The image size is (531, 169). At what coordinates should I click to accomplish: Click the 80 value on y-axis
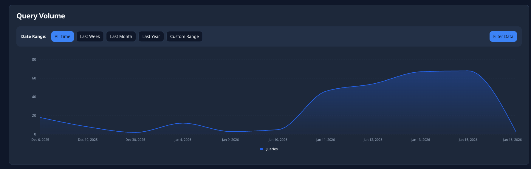pyautogui.click(x=34, y=60)
